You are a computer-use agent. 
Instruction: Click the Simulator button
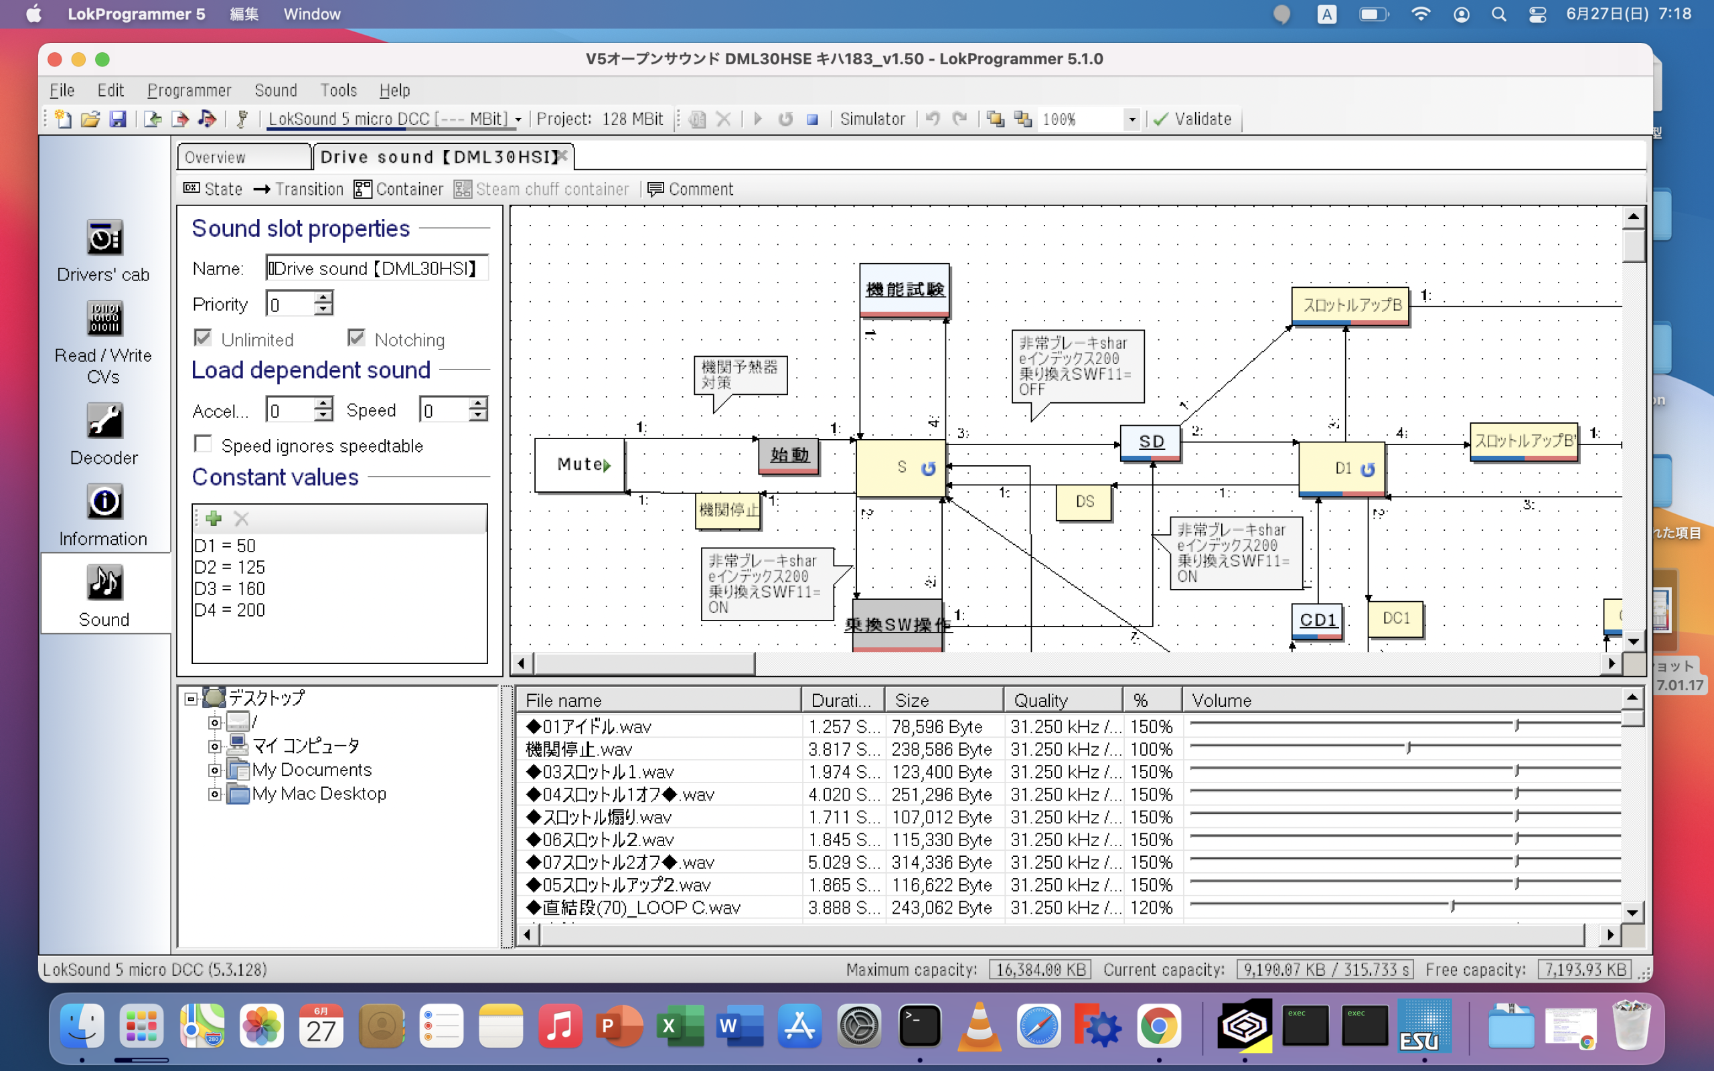pyautogui.click(x=872, y=119)
